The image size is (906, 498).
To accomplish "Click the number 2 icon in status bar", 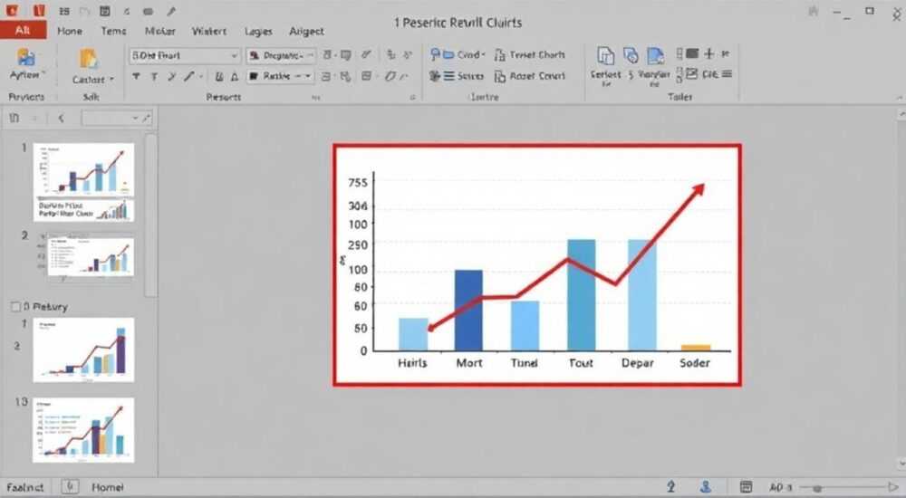I will pos(670,487).
